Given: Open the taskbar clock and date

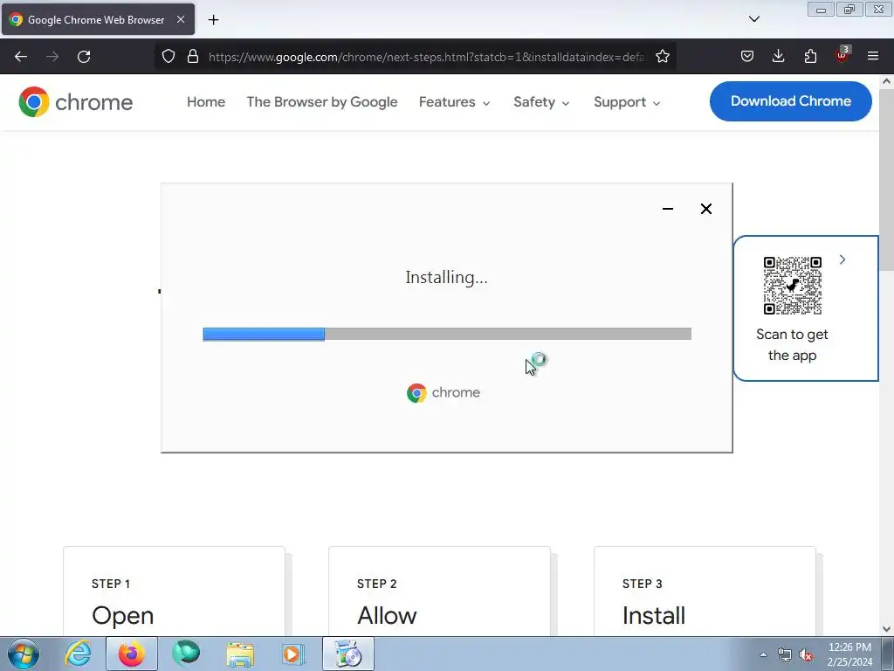Looking at the screenshot, I should 849,654.
